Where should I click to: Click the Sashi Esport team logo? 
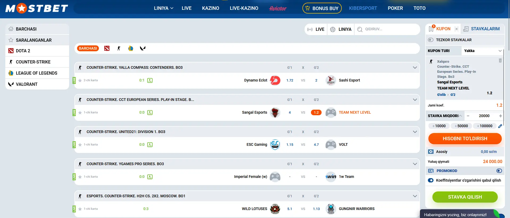pos(331,80)
